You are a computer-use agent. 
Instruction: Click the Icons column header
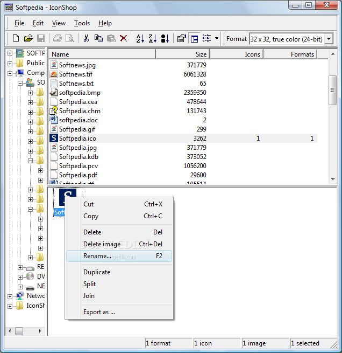(x=236, y=54)
